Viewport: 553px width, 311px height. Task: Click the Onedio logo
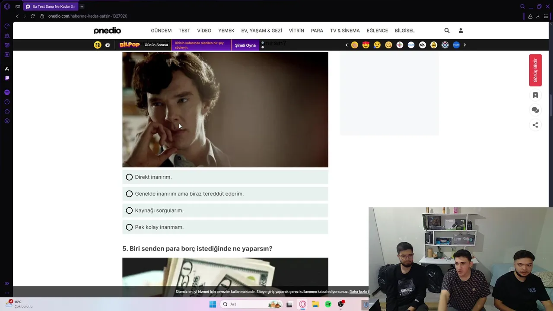pos(107,31)
